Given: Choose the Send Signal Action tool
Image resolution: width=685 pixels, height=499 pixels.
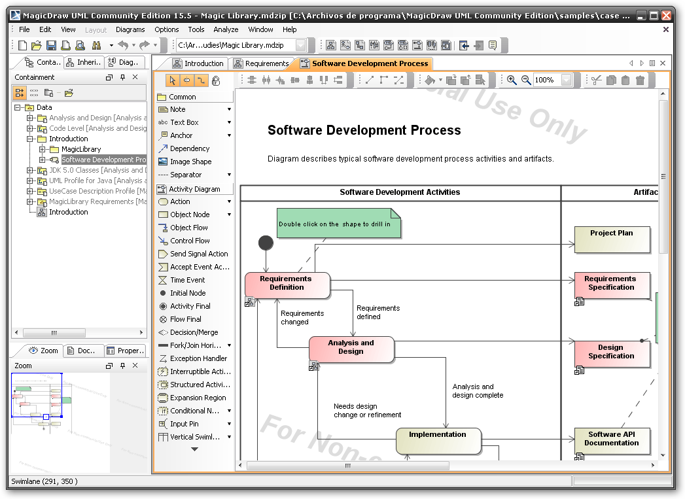Looking at the screenshot, I should click(199, 254).
